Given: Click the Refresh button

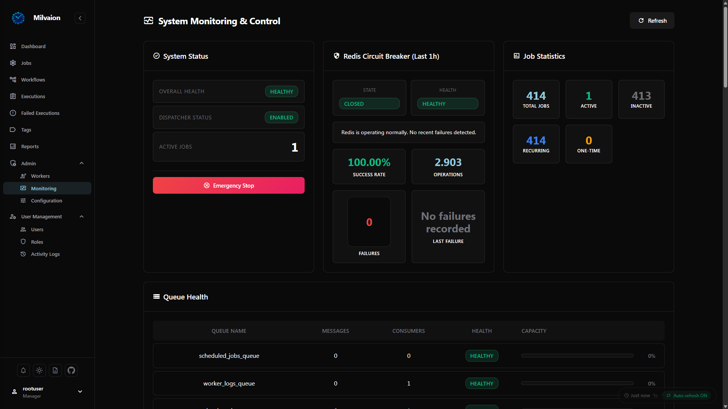Looking at the screenshot, I should pyautogui.click(x=652, y=20).
